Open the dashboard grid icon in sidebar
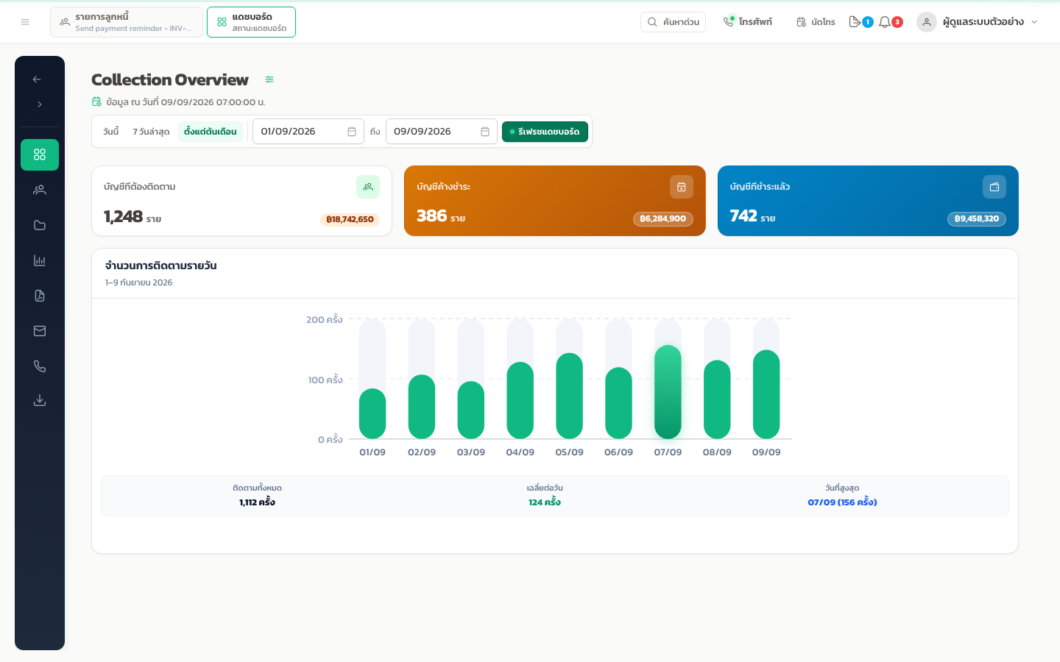The image size is (1060, 662). pyautogui.click(x=40, y=154)
